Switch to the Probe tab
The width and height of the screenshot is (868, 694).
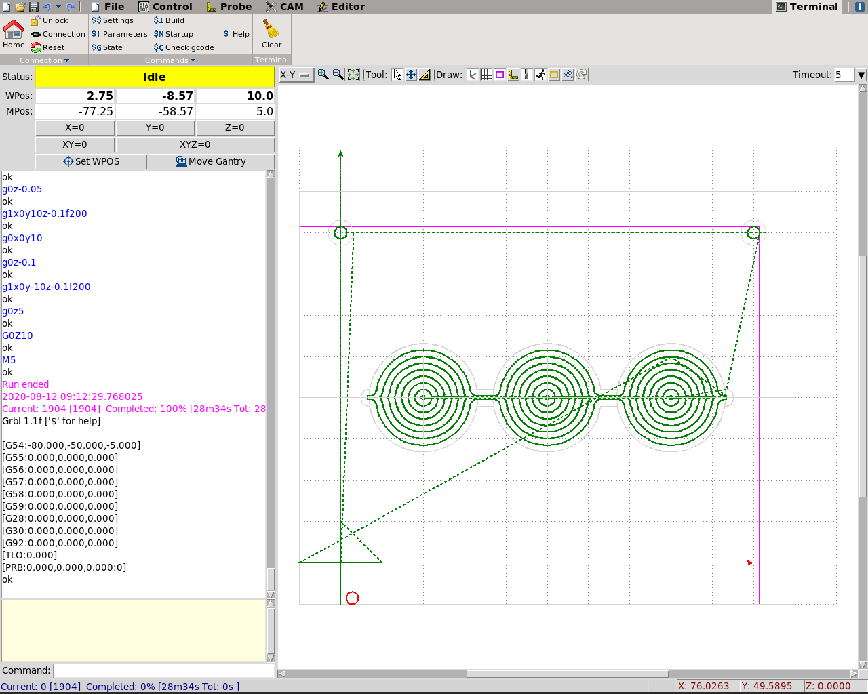229,7
